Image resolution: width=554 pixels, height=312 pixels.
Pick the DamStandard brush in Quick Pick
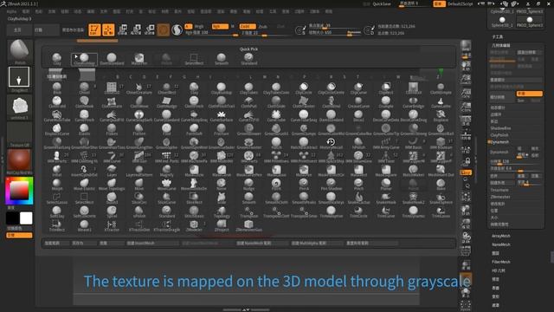[112, 59]
